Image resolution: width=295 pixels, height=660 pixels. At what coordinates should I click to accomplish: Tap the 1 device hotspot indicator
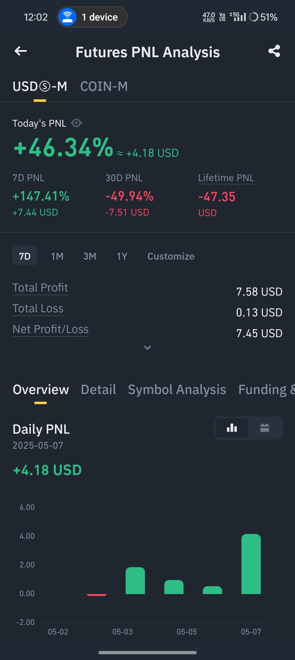(92, 17)
